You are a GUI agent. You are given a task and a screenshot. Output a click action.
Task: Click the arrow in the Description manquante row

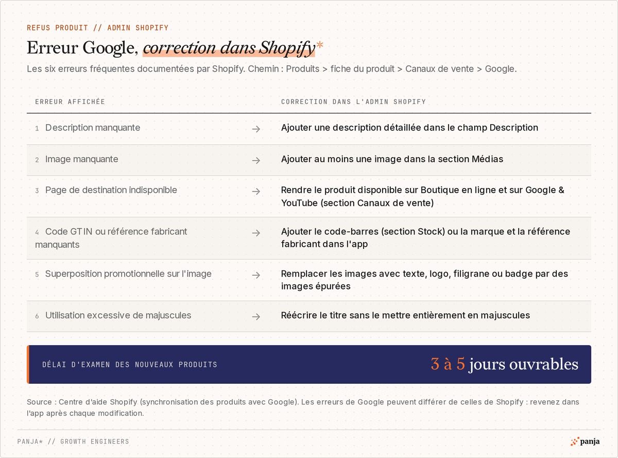256,129
